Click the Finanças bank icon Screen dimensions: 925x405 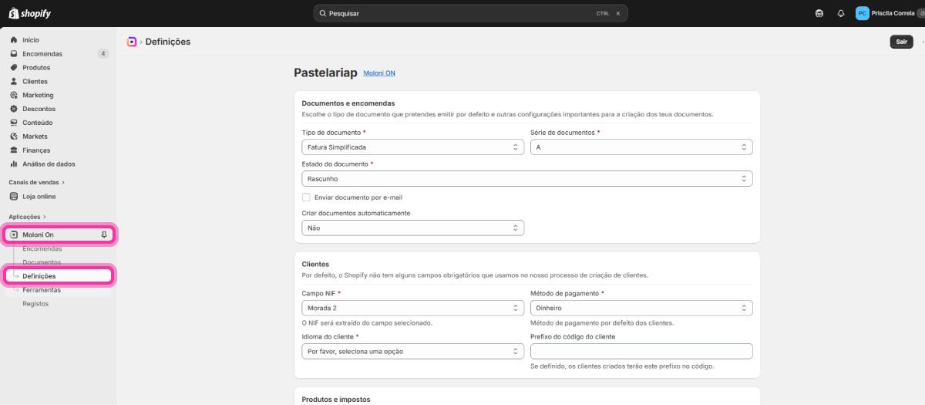tap(14, 150)
